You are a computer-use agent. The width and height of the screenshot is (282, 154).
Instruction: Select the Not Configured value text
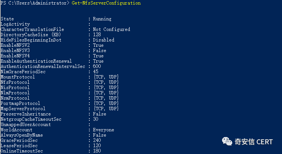[111, 29]
